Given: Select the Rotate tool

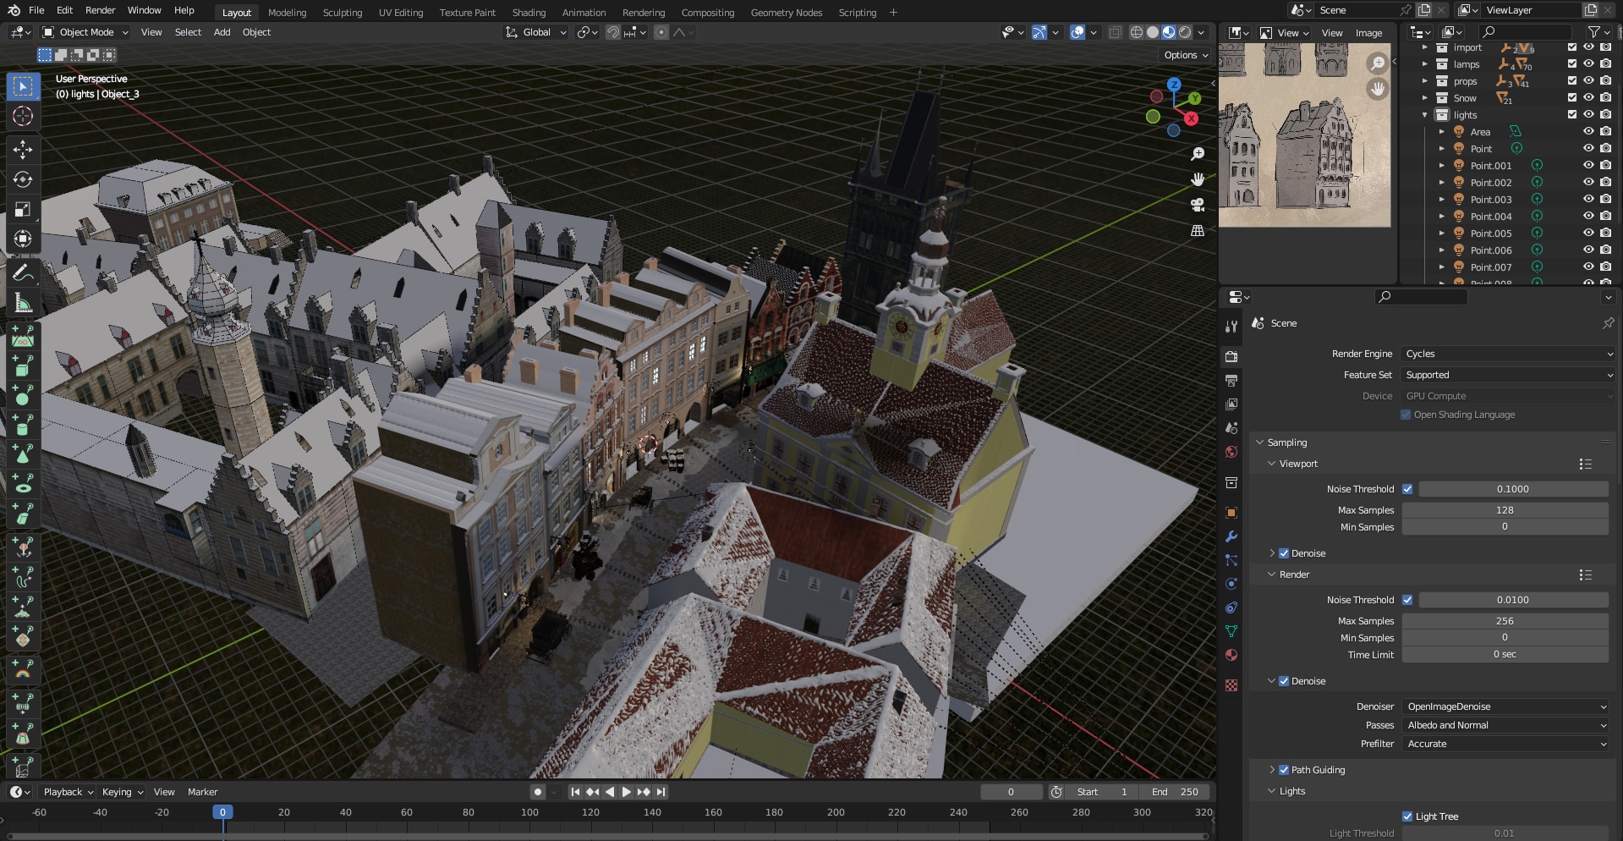Looking at the screenshot, I should tap(23, 179).
